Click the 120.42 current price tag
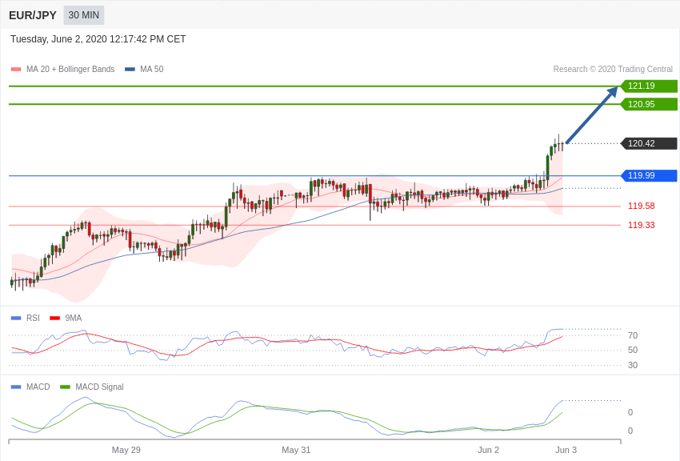The width and height of the screenshot is (680, 461). [649, 143]
